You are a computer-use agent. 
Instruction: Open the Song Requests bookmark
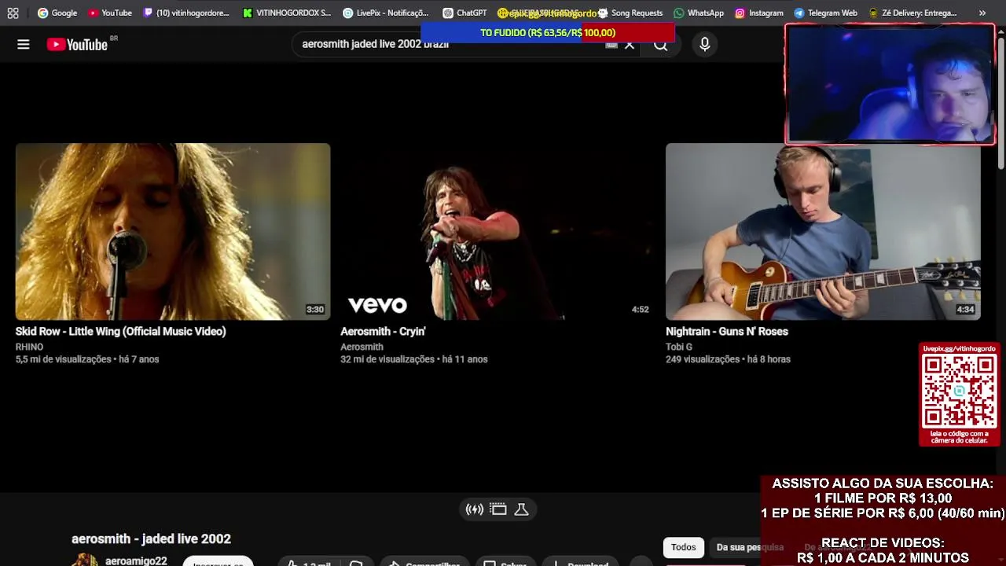(x=630, y=13)
